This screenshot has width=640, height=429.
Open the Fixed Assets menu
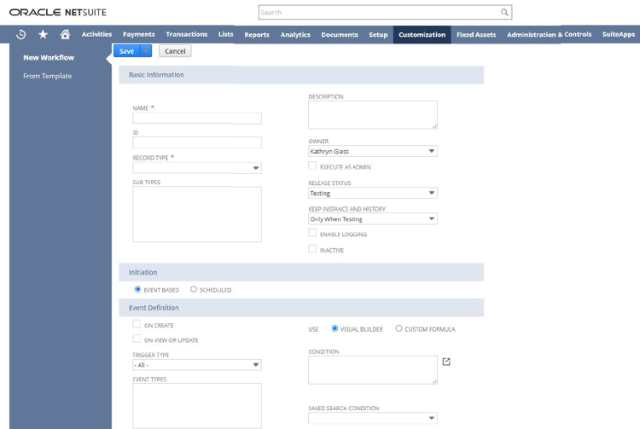(476, 35)
